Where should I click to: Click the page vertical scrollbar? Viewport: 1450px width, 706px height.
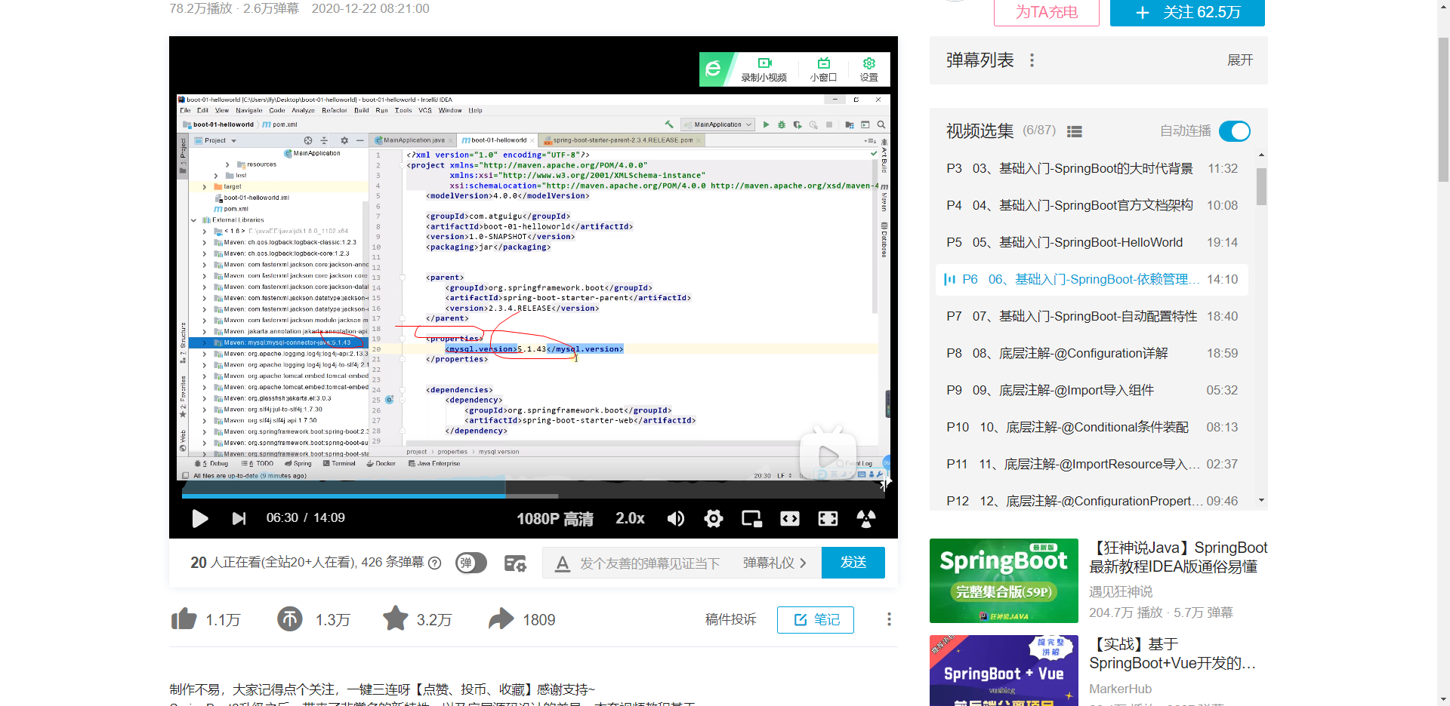1443,109
